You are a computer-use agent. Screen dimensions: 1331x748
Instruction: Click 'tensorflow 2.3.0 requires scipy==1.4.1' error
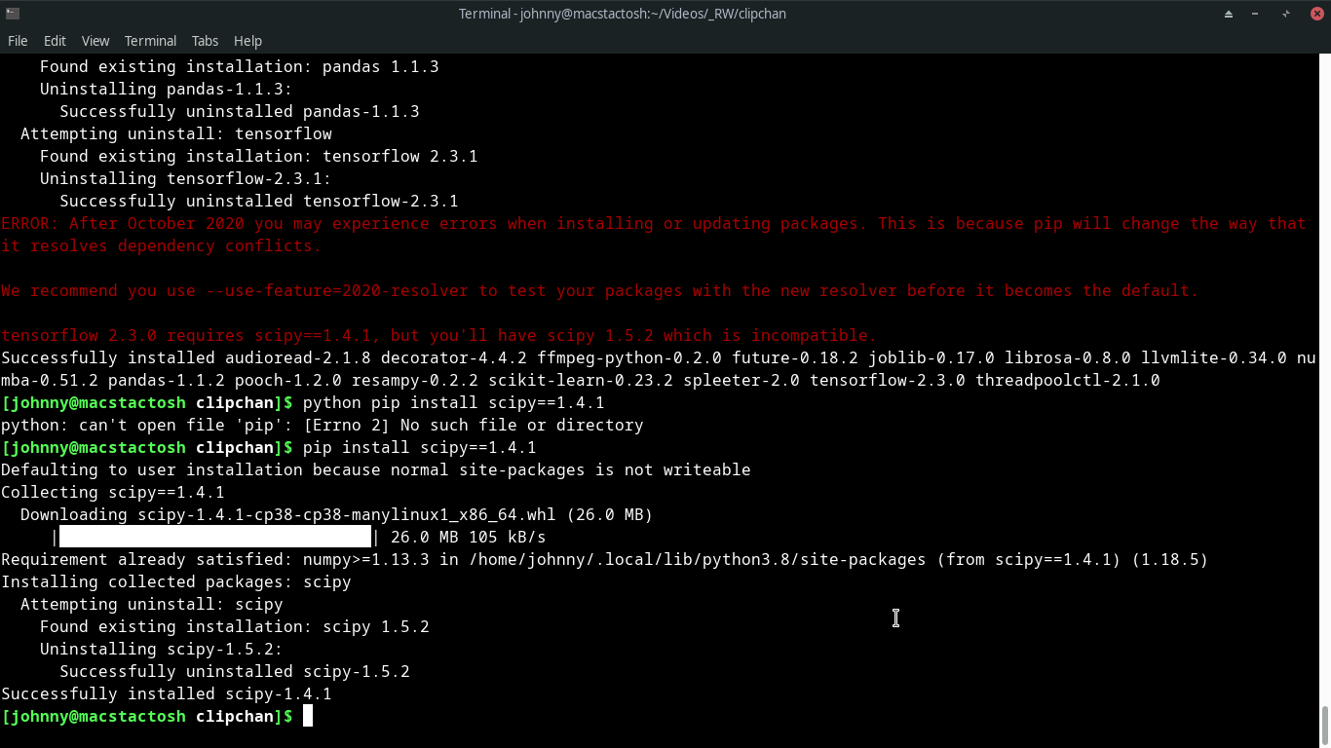pyautogui.click(x=438, y=335)
